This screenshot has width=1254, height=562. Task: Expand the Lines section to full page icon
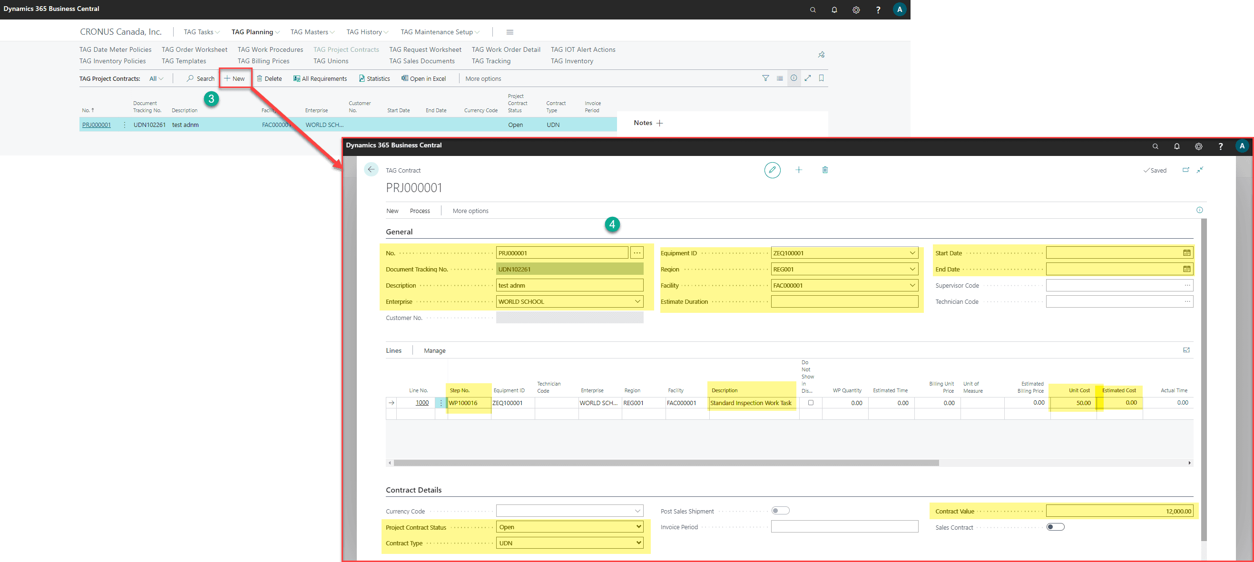pyautogui.click(x=1186, y=350)
